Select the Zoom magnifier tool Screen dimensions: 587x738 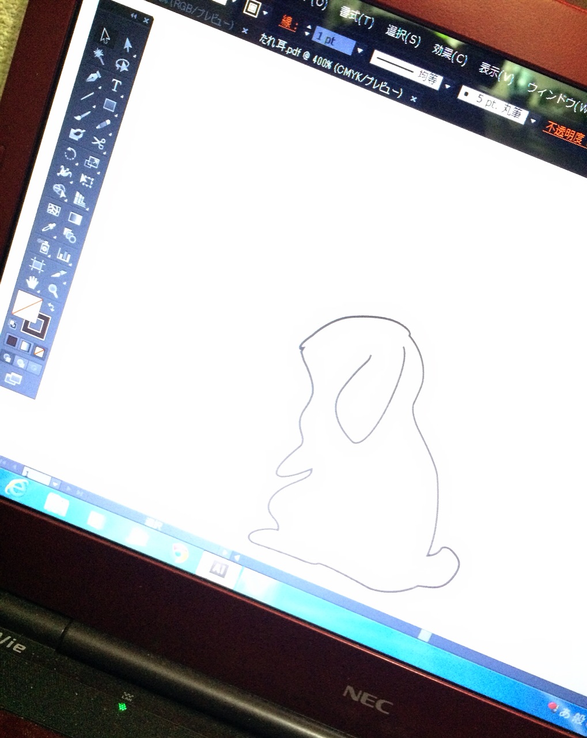[53, 290]
